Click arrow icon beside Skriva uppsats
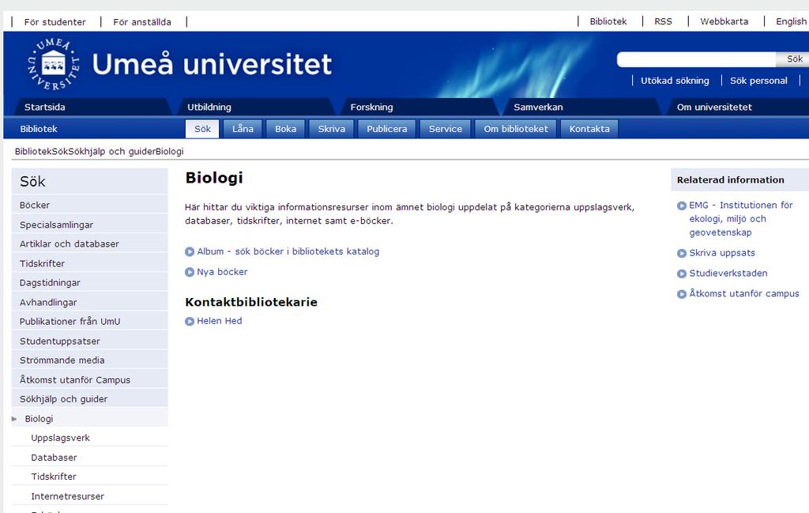 tap(682, 253)
